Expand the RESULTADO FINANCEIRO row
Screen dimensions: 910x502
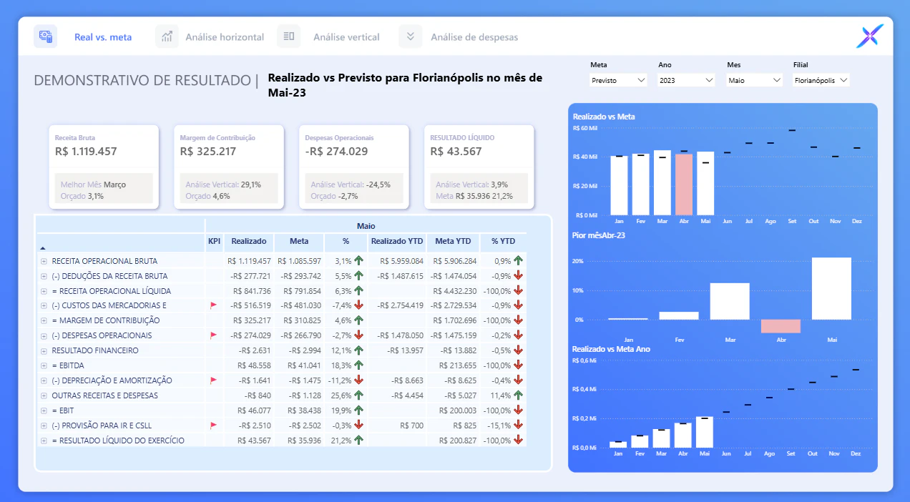tap(44, 350)
